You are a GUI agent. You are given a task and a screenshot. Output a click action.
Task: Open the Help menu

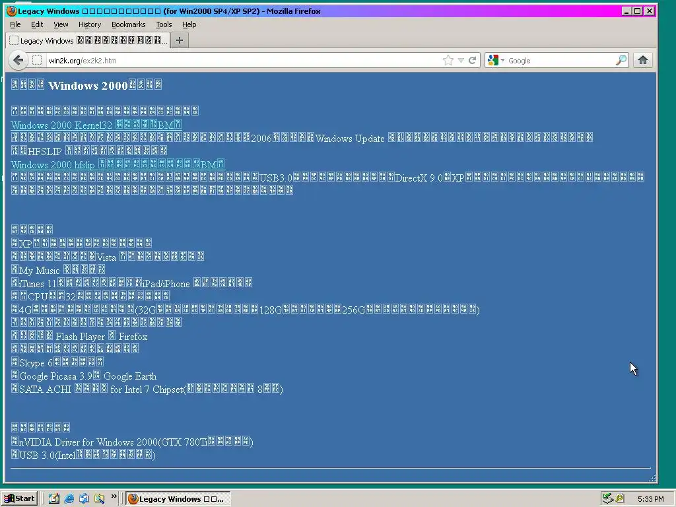point(189,24)
